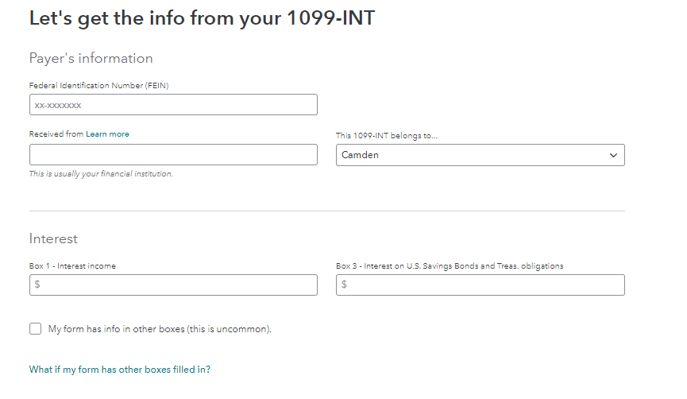Click the dollar sign in Box 1 field
The image size is (687, 399).
point(37,285)
